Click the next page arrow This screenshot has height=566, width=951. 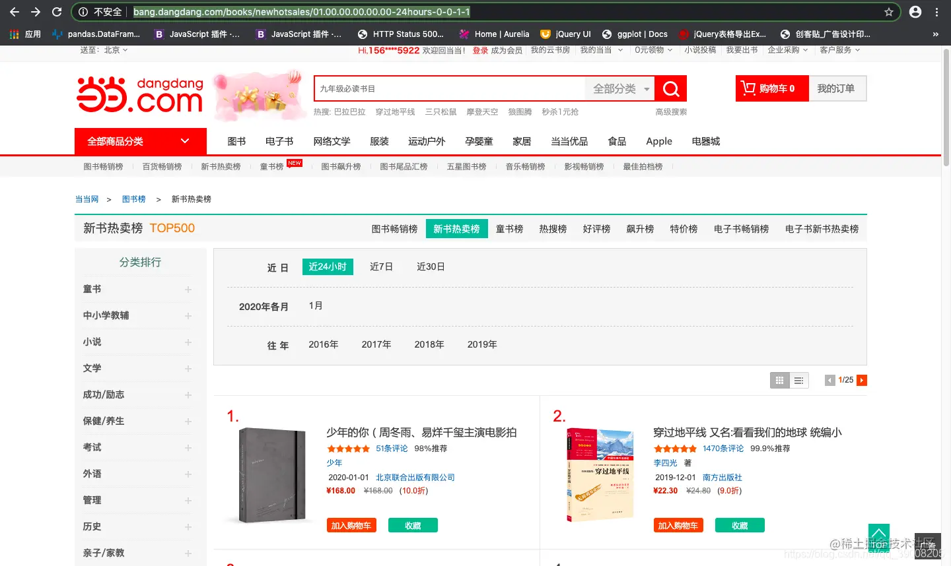(861, 380)
